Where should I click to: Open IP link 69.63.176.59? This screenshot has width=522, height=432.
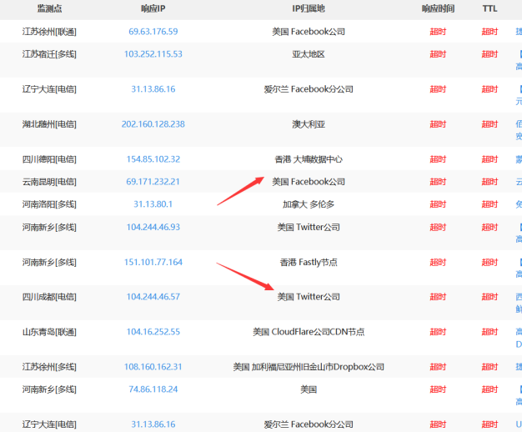tap(153, 32)
